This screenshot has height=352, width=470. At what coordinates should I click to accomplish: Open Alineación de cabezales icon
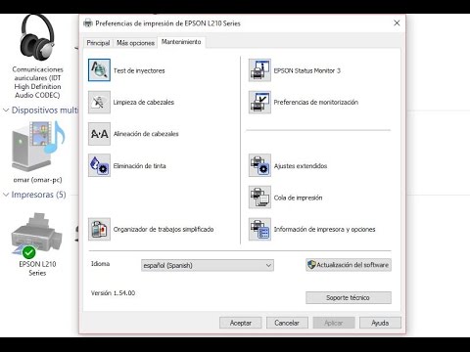(x=99, y=134)
